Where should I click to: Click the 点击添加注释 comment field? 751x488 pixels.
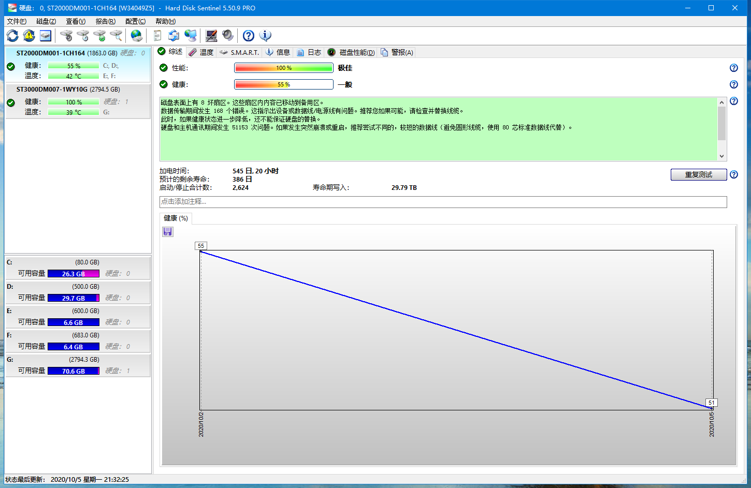[x=443, y=202]
